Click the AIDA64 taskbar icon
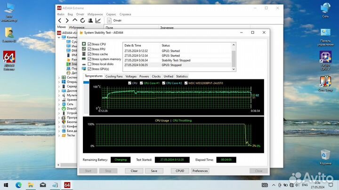339x190 pixels. [x=67, y=185]
